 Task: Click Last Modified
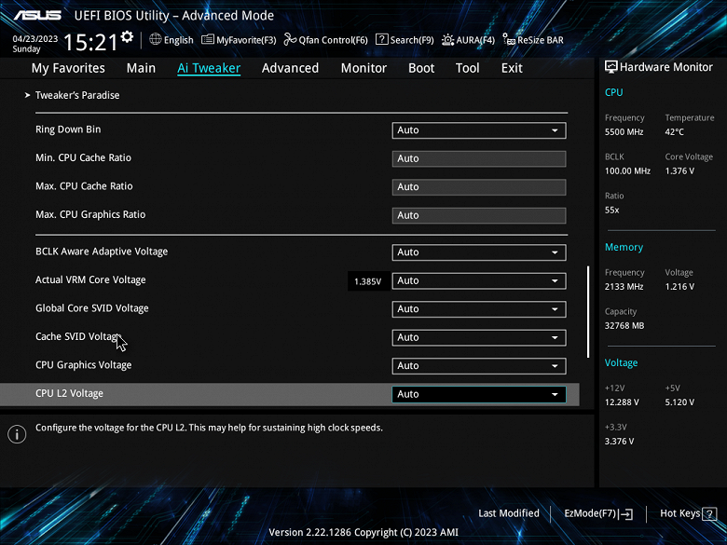coord(509,513)
